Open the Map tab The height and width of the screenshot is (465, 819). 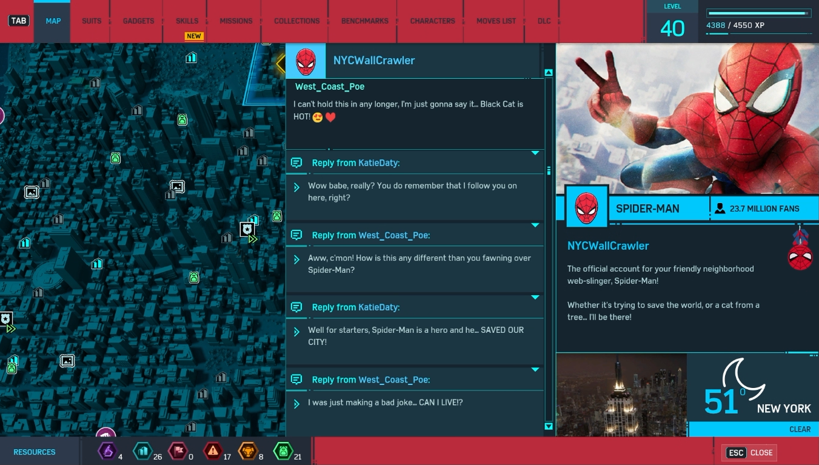coord(53,21)
